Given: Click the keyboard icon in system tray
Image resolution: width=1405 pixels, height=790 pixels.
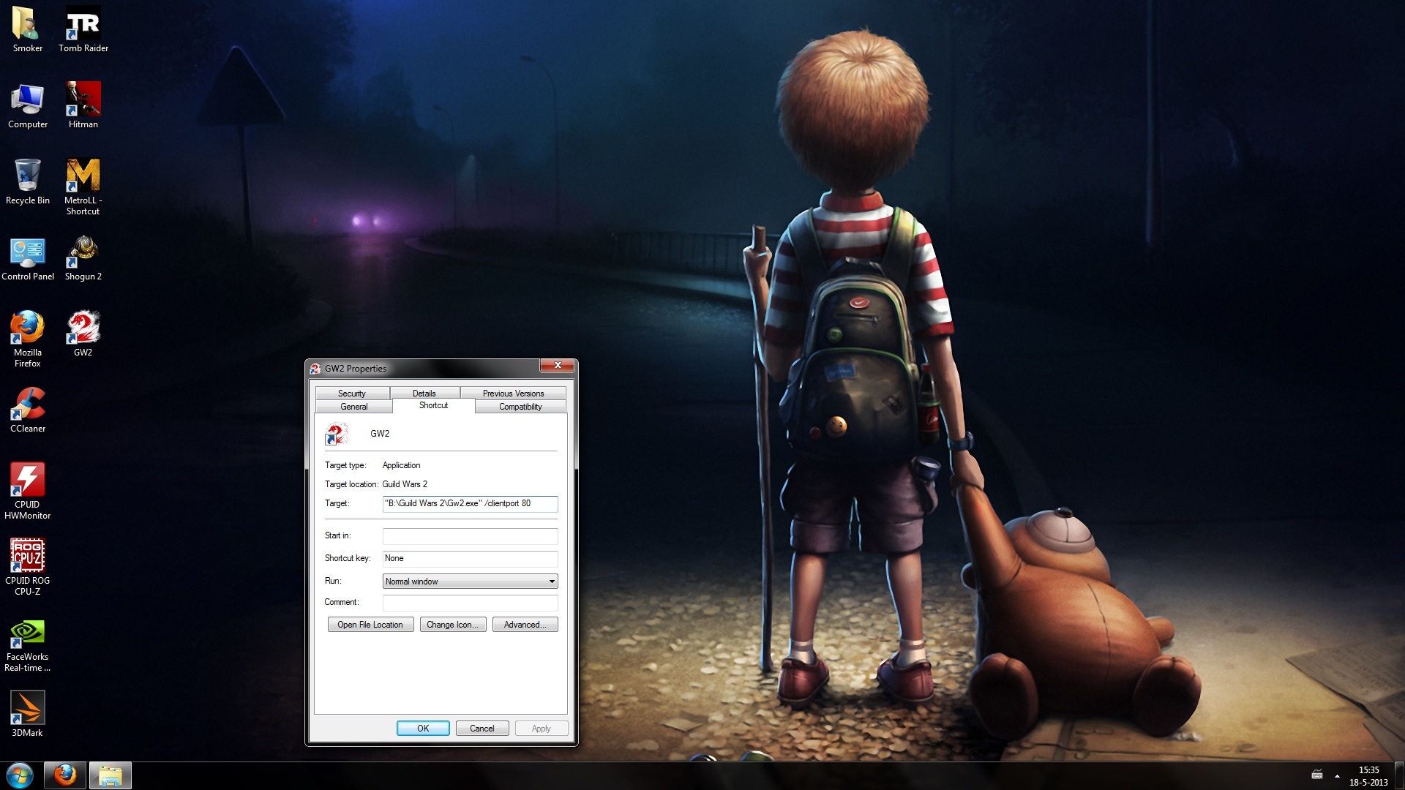Looking at the screenshot, I should pyautogui.click(x=1317, y=775).
